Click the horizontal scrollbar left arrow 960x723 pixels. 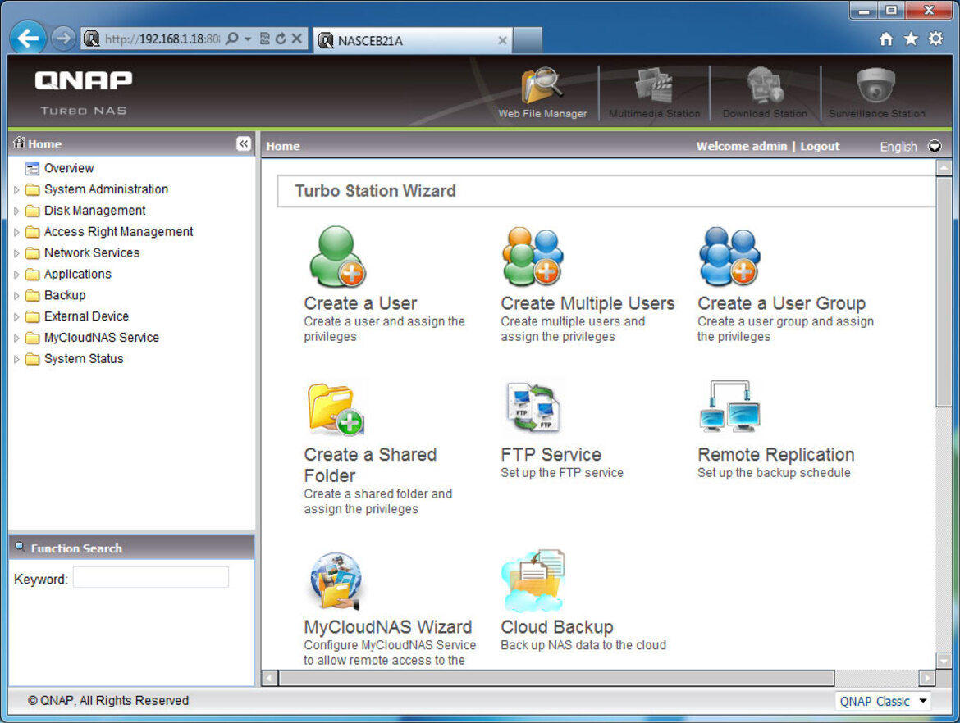270,678
